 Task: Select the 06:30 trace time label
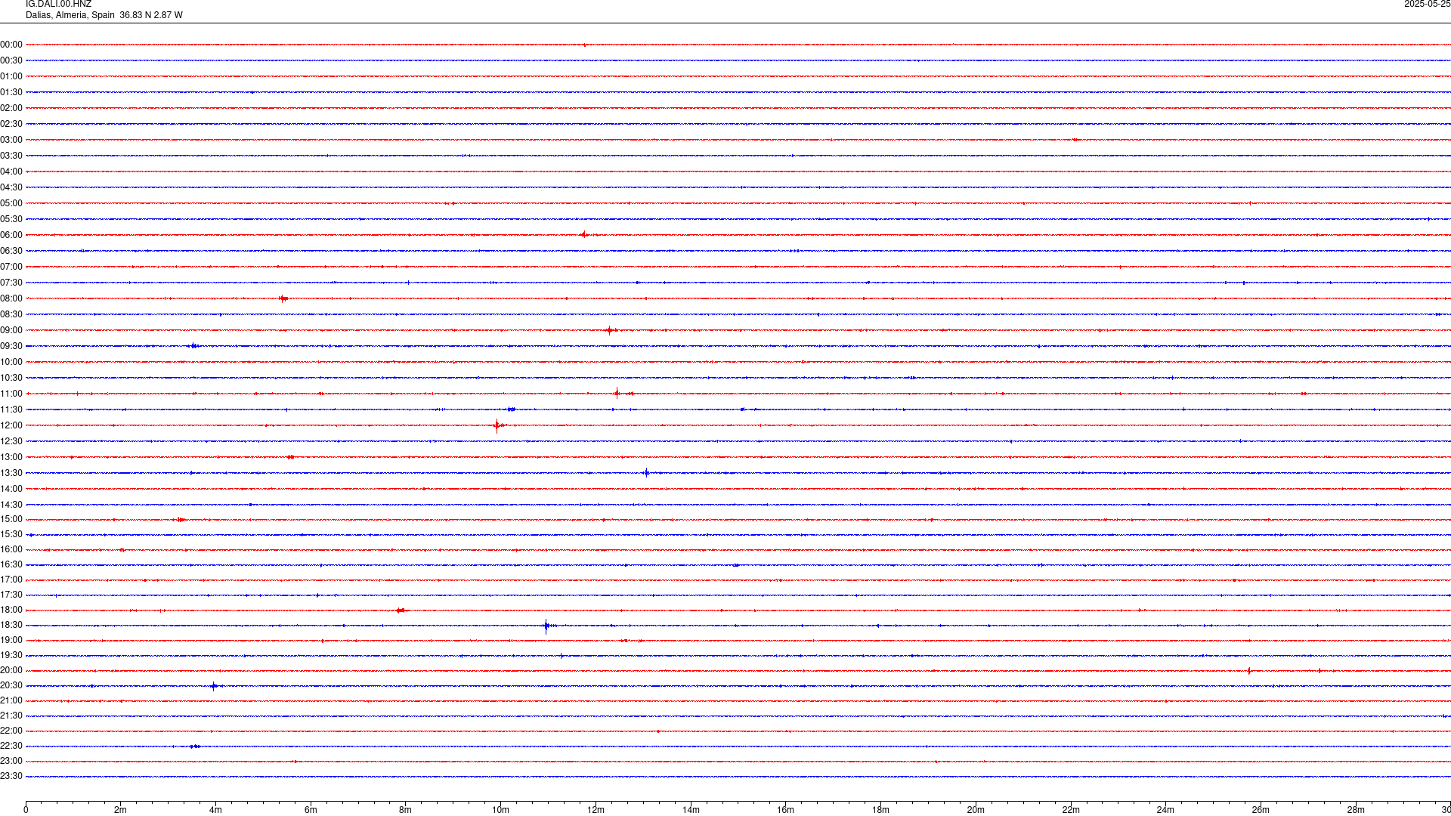[11, 251]
